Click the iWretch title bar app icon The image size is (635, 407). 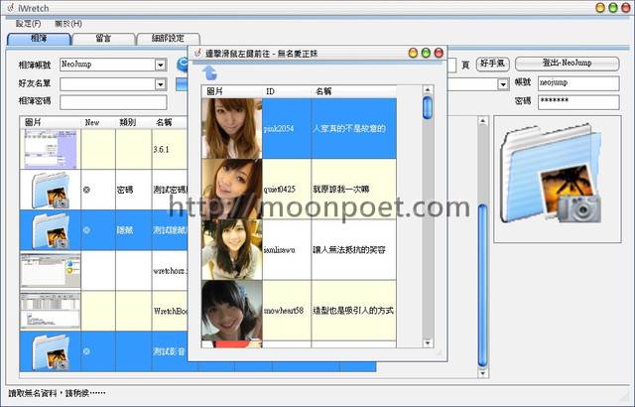pyautogui.click(x=10, y=7)
